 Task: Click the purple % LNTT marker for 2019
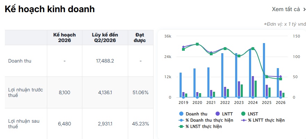(x=183, y=47)
